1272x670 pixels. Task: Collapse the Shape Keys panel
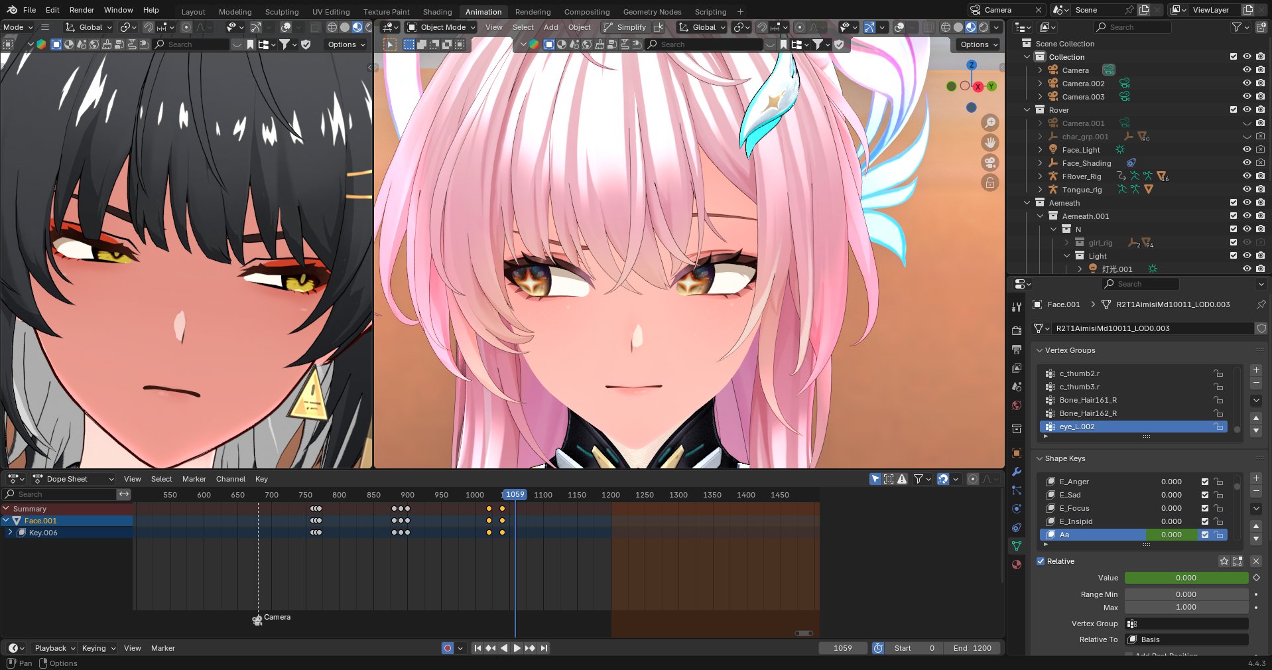coord(1039,458)
